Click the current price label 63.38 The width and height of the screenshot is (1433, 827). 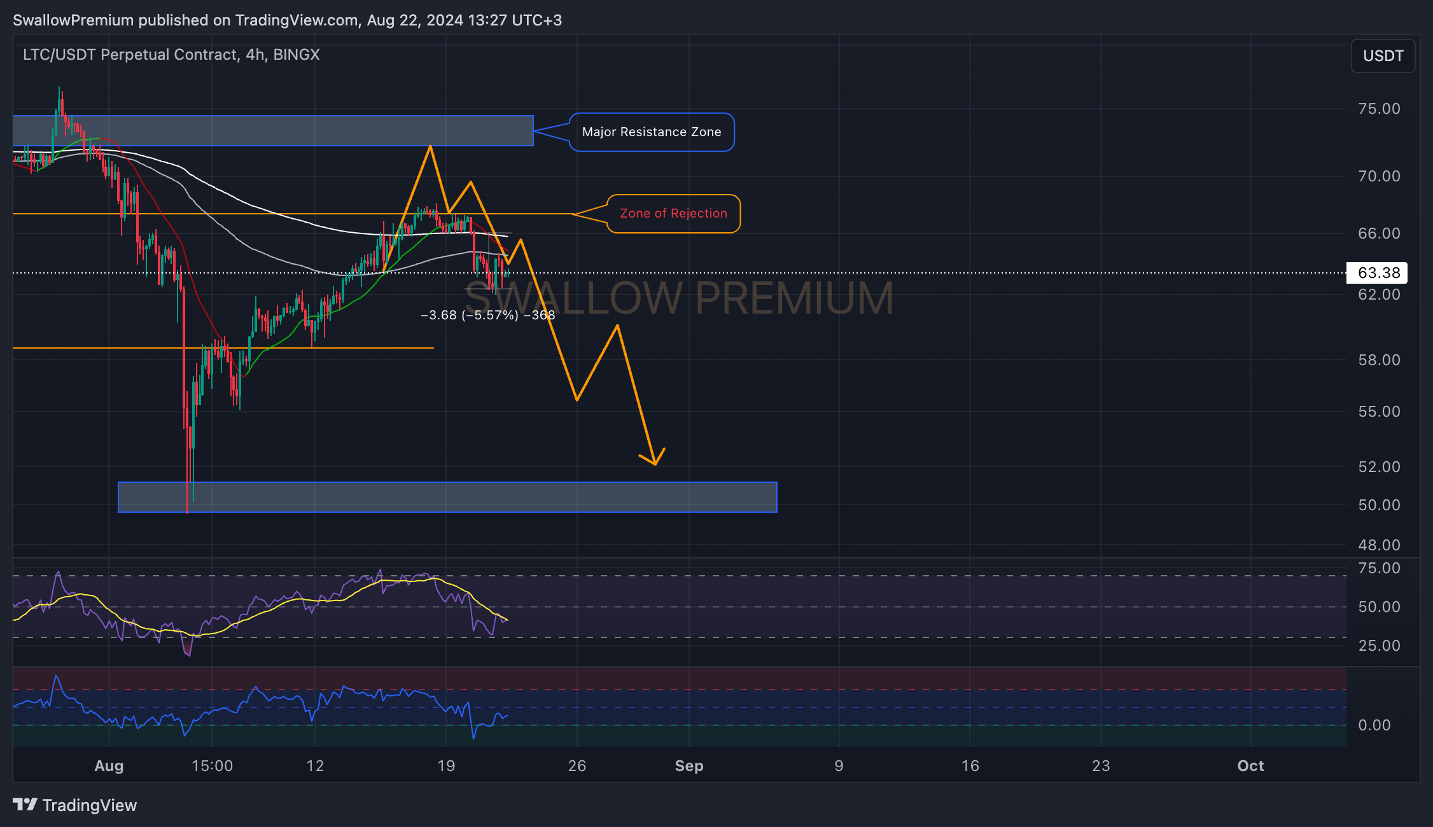1378,273
